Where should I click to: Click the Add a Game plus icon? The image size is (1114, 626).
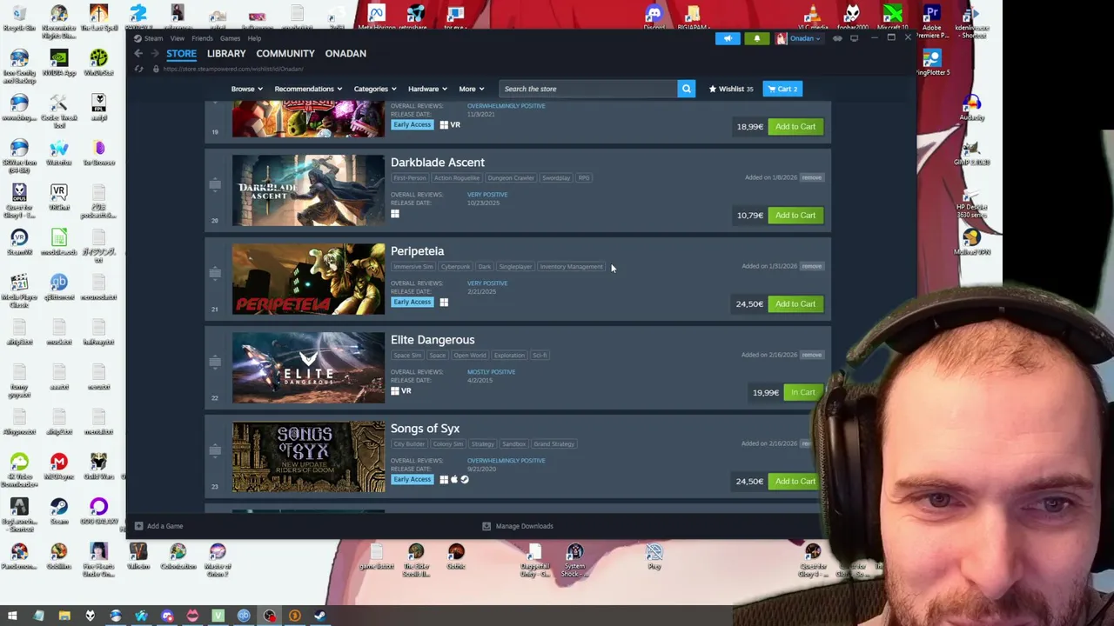(138, 526)
